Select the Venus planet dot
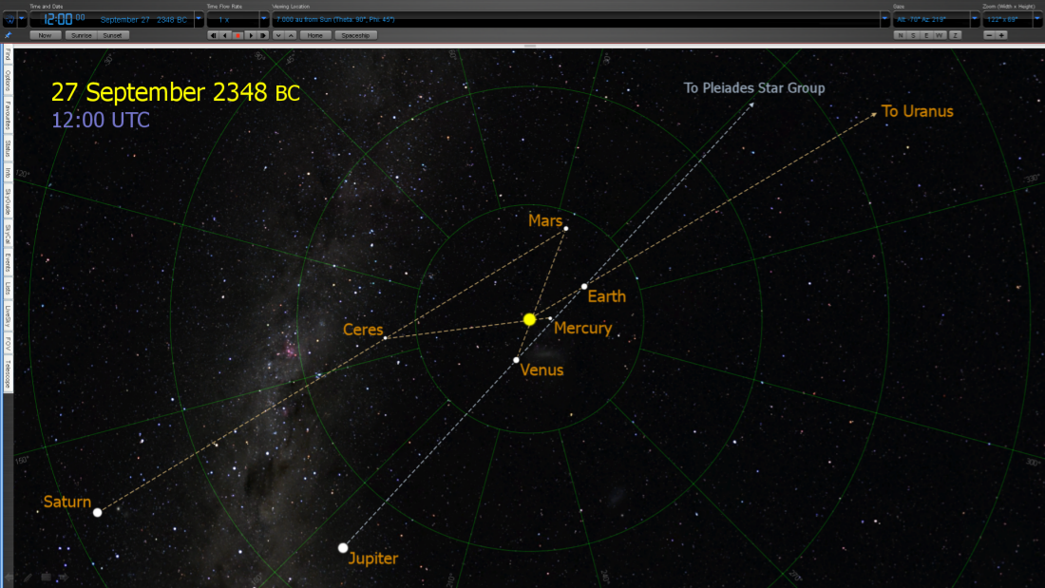 [x=516, y=360]
